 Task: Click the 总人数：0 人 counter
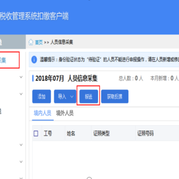tap(131, 79)
